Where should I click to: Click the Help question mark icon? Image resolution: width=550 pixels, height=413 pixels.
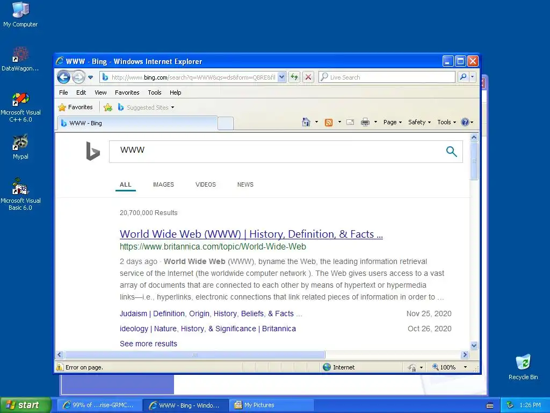pos(465,122)
